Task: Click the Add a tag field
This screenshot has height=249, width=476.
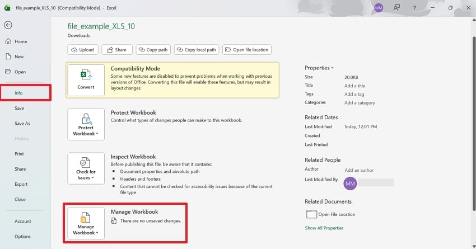Action: pos(354,95)
